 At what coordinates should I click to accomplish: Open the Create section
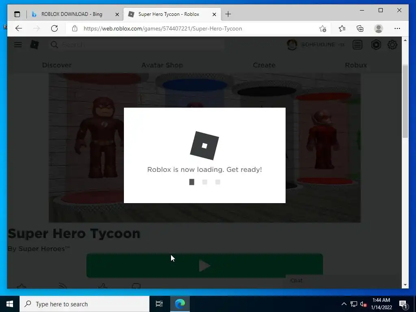[264, 65]
